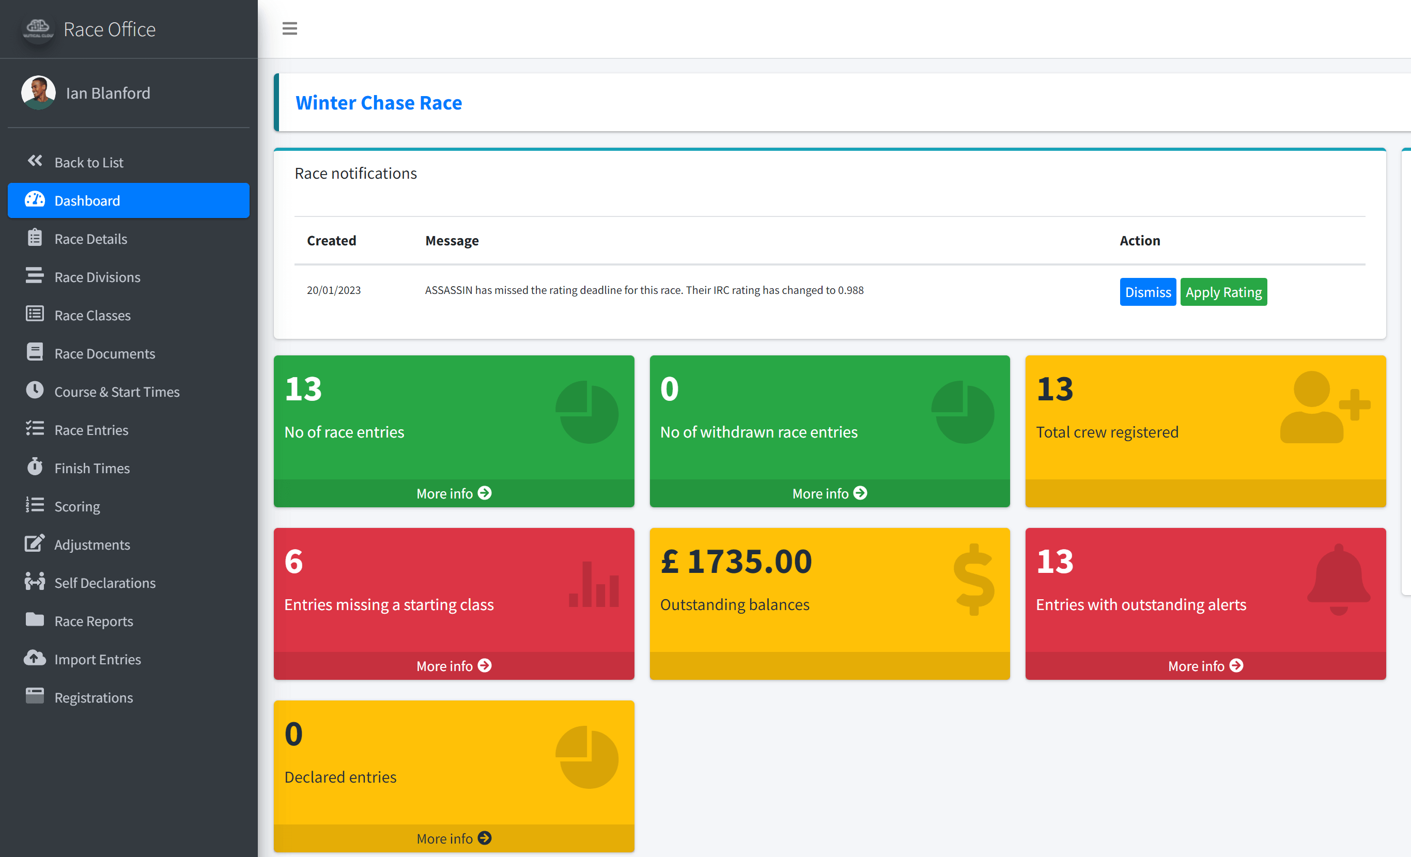Screen dimensions: 1411x857
Task: Click the Race Classes list icon
Action: (35, 314)
